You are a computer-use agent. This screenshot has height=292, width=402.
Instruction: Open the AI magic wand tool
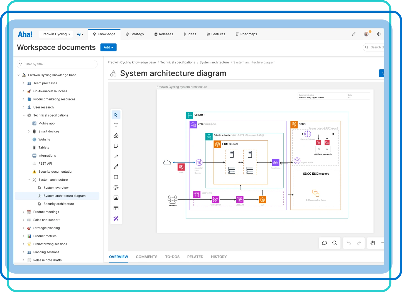click(116, 219)
